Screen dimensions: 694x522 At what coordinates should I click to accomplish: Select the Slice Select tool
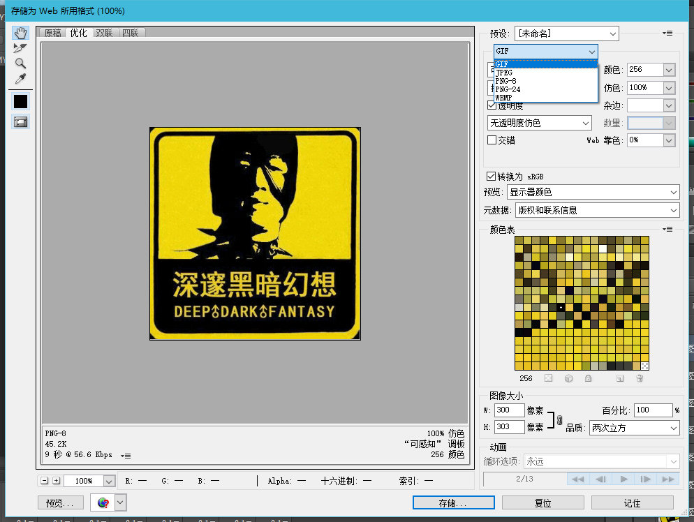click(x=20, y=47)
